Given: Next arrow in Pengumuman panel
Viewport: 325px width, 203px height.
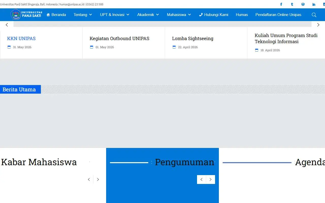Looking at the screenshot, I should pyautogui.click(x=210, y=179).
